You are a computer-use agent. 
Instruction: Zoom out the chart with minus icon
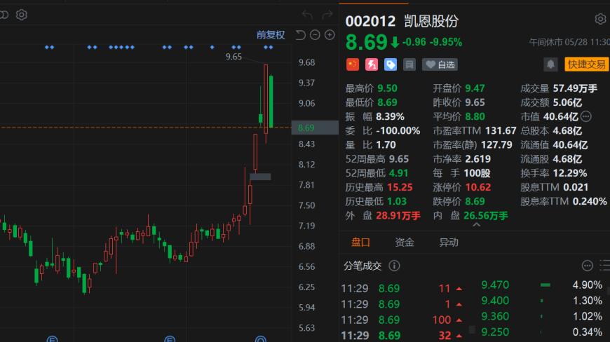315,35
